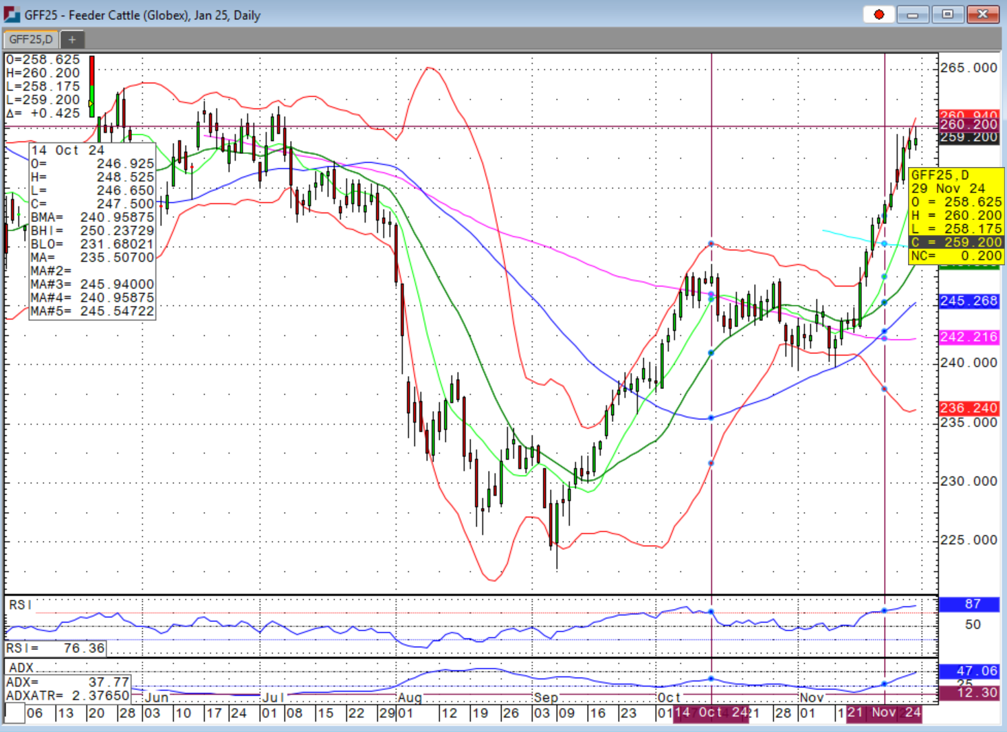Click the Jun month label on time axis
1007x732 pixels.
(x=157, y=698)
